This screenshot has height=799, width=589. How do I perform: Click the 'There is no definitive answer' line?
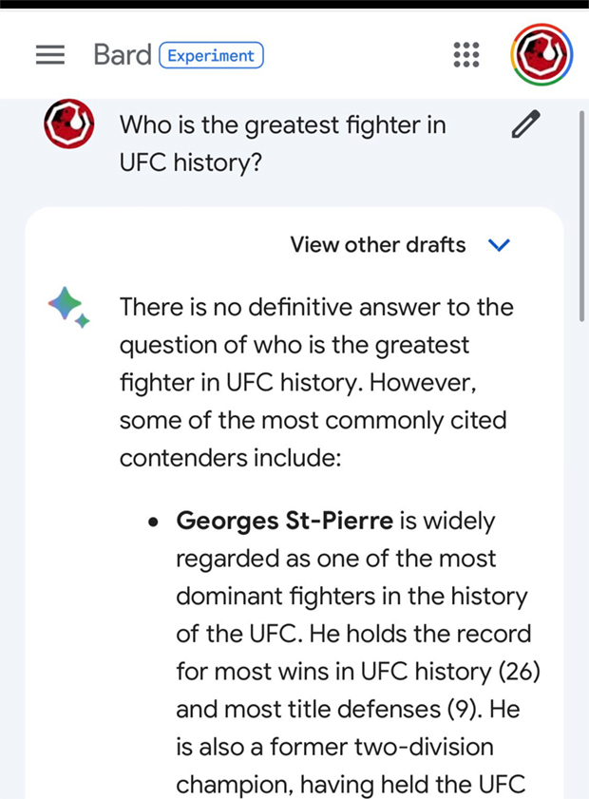tap(316, 307)
